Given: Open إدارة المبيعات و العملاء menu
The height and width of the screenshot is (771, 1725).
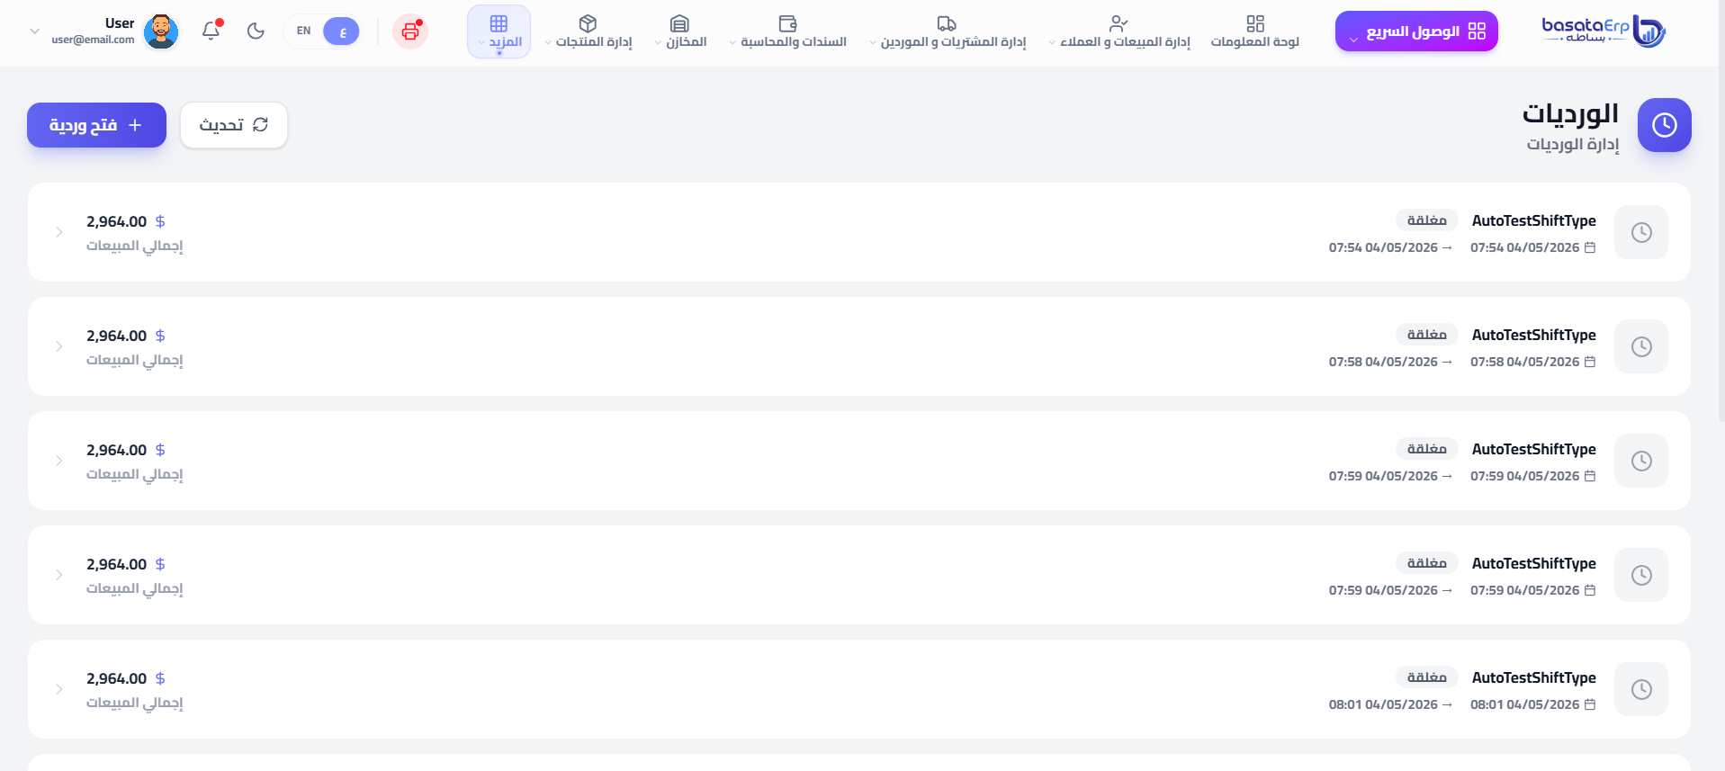Looking at the screenshot, I should coord(1119,31).
